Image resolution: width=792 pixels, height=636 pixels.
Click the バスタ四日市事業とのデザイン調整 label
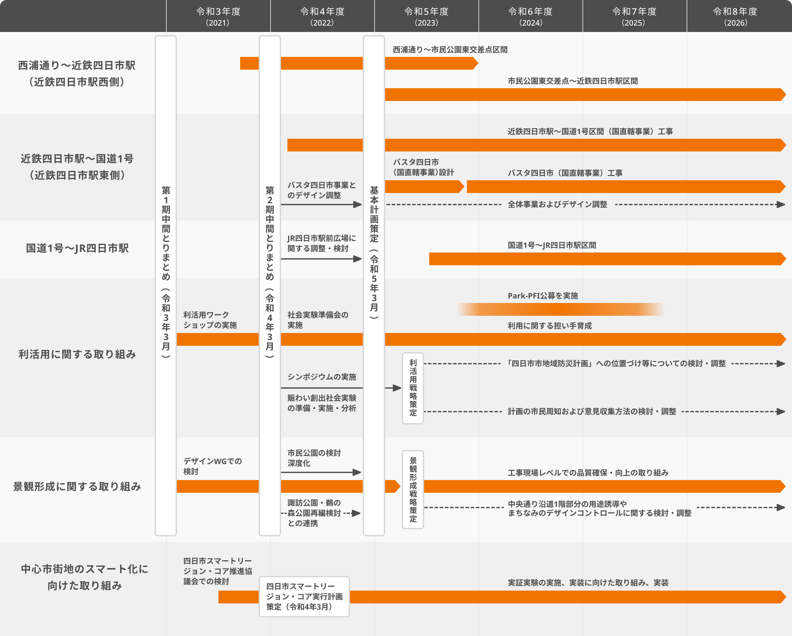tap(321, 190)
